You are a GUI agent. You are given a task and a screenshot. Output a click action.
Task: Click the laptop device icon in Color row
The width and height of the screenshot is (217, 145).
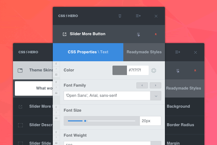tap(56, 75)
